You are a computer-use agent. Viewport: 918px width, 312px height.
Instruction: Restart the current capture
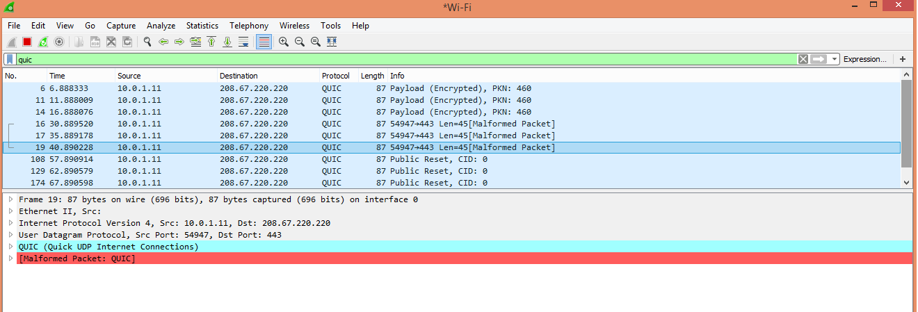pos(43,42)
